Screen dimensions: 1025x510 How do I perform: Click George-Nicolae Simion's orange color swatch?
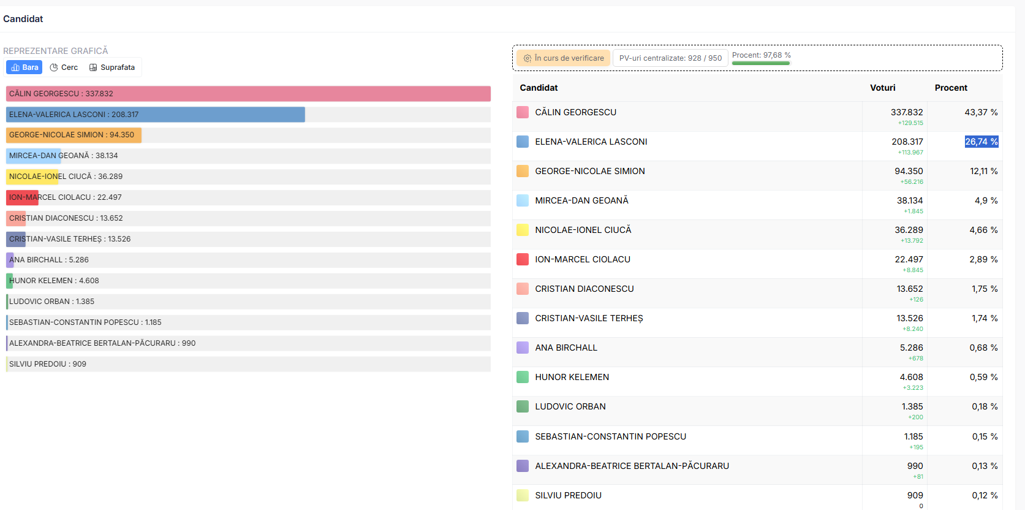523,171
